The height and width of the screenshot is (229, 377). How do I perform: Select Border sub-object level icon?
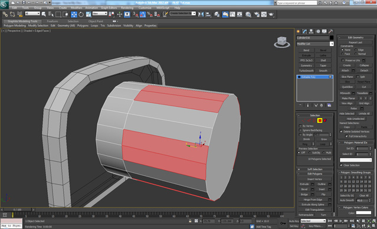click(314, 120)
